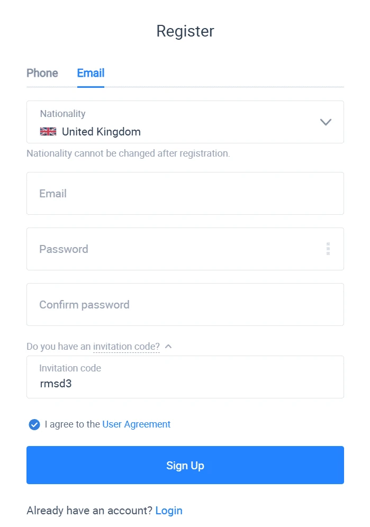Select the Confirm password field
This screenshot has height=527, width=370.
[x=185, y=304]
